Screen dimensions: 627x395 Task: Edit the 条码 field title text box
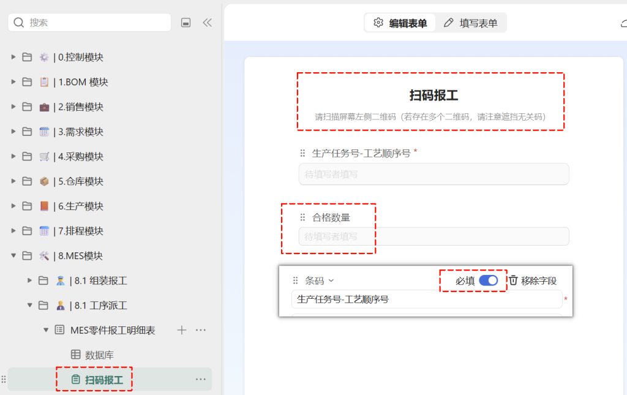(x=427, y=299)
